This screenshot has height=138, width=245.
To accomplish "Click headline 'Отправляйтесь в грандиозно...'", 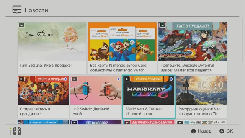I will [35, 111].
